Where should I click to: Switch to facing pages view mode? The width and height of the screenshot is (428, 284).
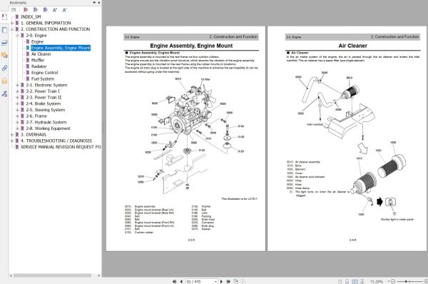[x=355, y=281]
